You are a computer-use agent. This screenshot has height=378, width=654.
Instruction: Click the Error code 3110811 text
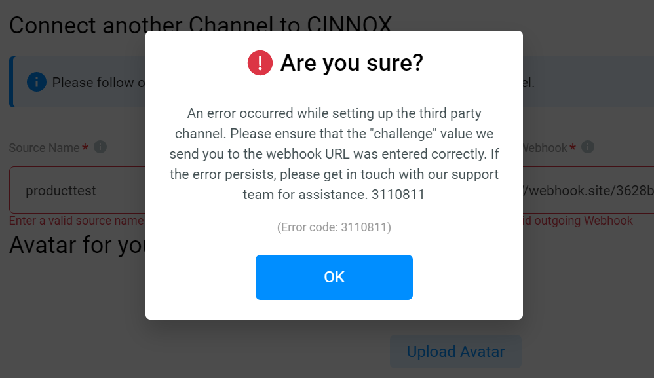click(x=334, y=227)
